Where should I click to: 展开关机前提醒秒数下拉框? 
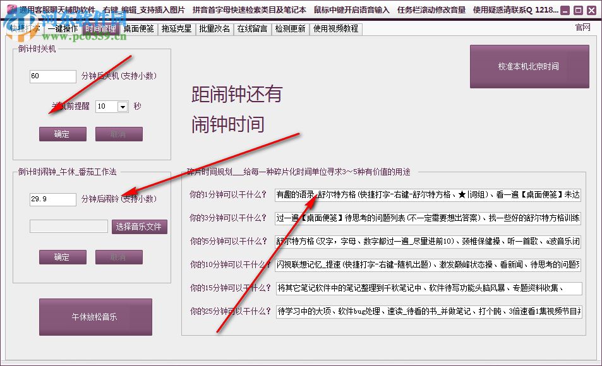coord(123,107)
